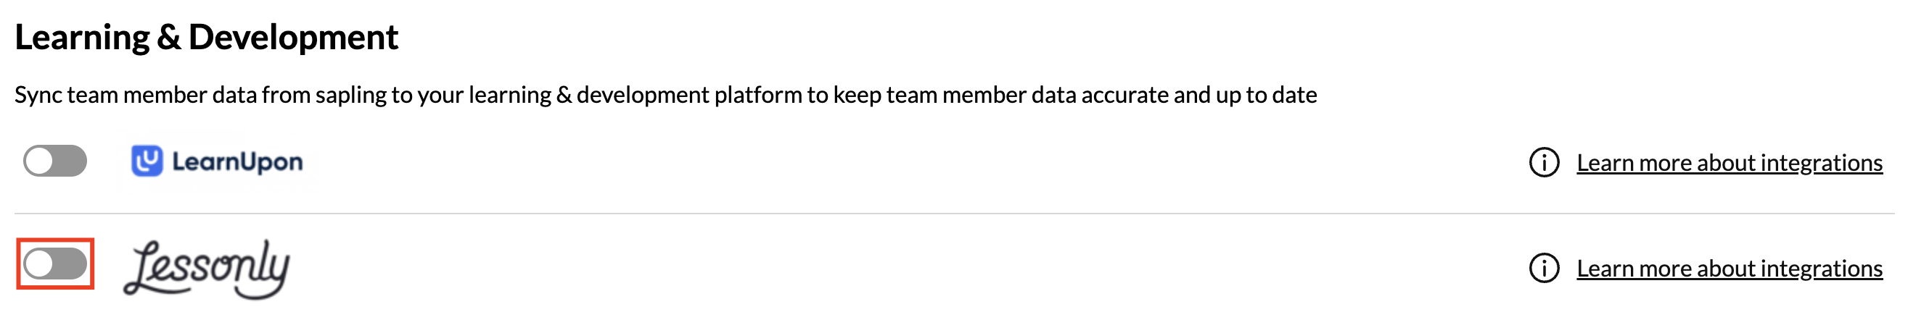Click the LearnUpon wordmark text
Viewport: 1908px width, 320px height.
(x=237, y=162)
